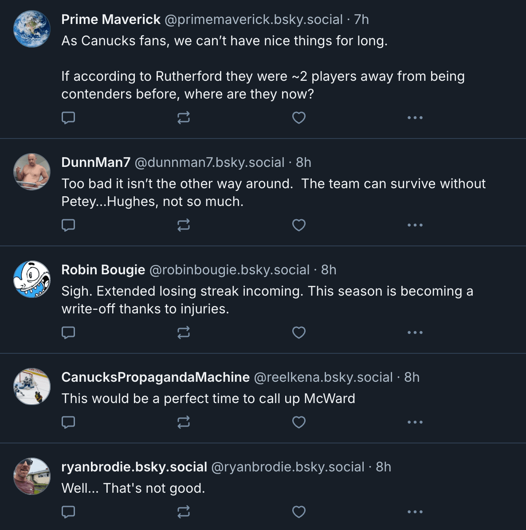The height and width of the screenshot is (530, 526).
Task: Like Robin Bougie's post
Action: click(298, 332)
